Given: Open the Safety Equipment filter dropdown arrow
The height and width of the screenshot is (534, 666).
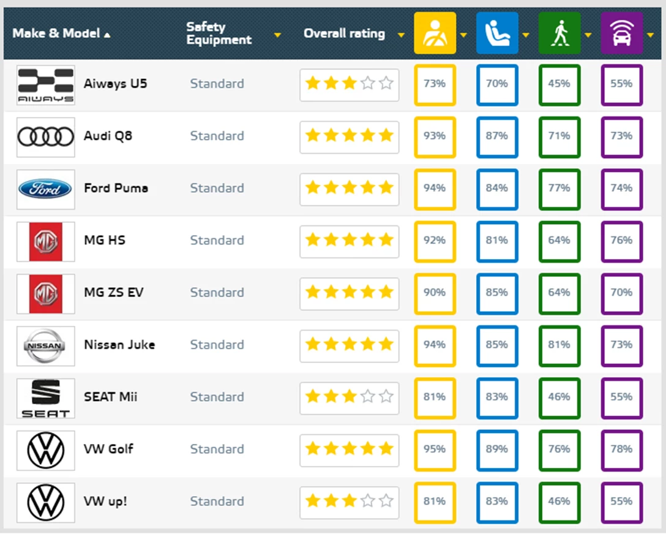Looking at the screenshot, I should click(x=277, y=35).
